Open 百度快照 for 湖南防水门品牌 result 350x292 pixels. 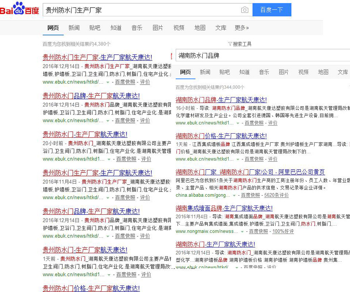tap(254, 123)
